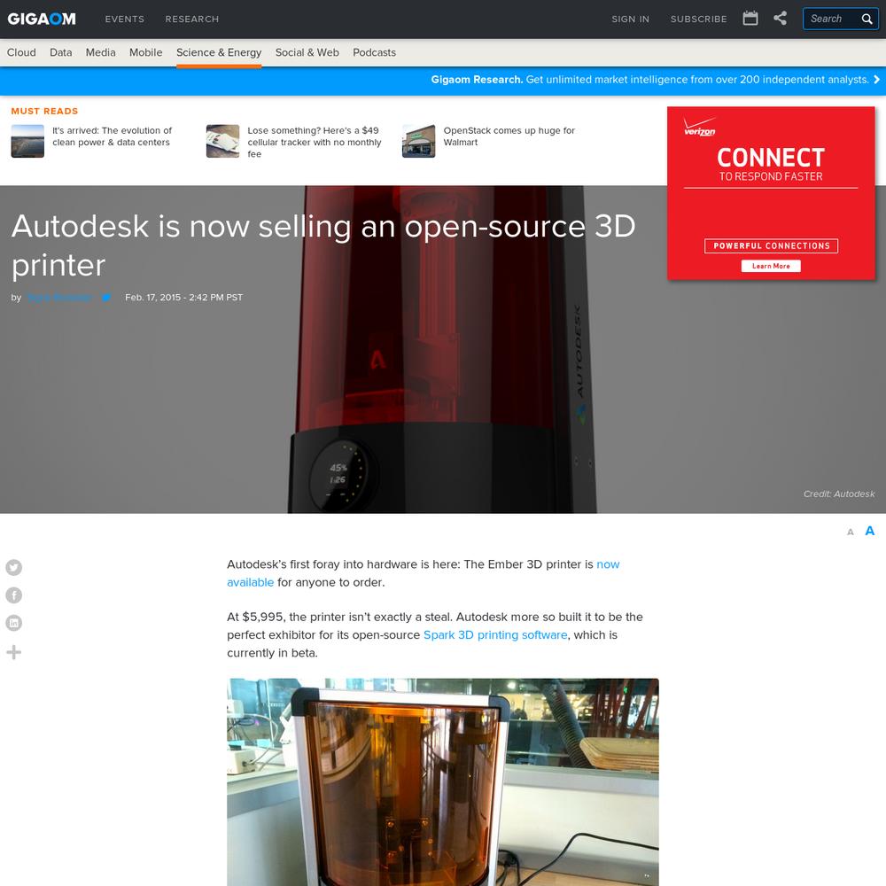
Task: Share article on Twitter sidebar icon
Action: click(x=14, y=567)
